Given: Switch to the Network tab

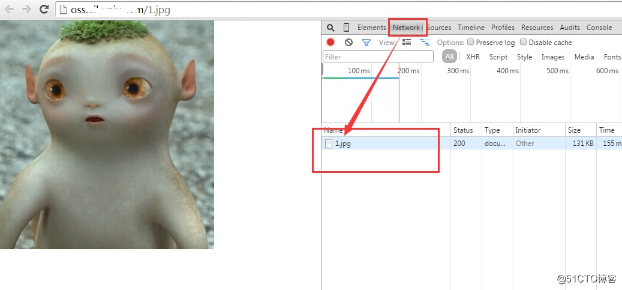Looking at the screenshot, I should (406, 28).
